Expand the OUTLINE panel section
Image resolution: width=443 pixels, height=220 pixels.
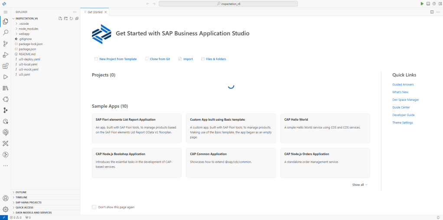coord(21,192)
